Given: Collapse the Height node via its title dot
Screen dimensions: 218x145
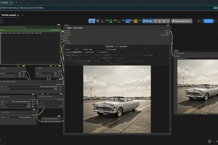Looking at the screenshot, I should pos(37,68).
